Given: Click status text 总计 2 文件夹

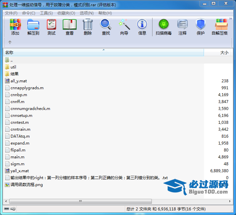Looking at the screenshot, I should 139,209.
